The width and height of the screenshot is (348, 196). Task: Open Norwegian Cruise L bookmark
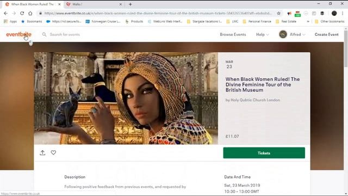[x=103, y=21]
